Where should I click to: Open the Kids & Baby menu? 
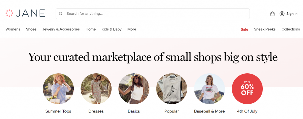click(x=112, y=29)
